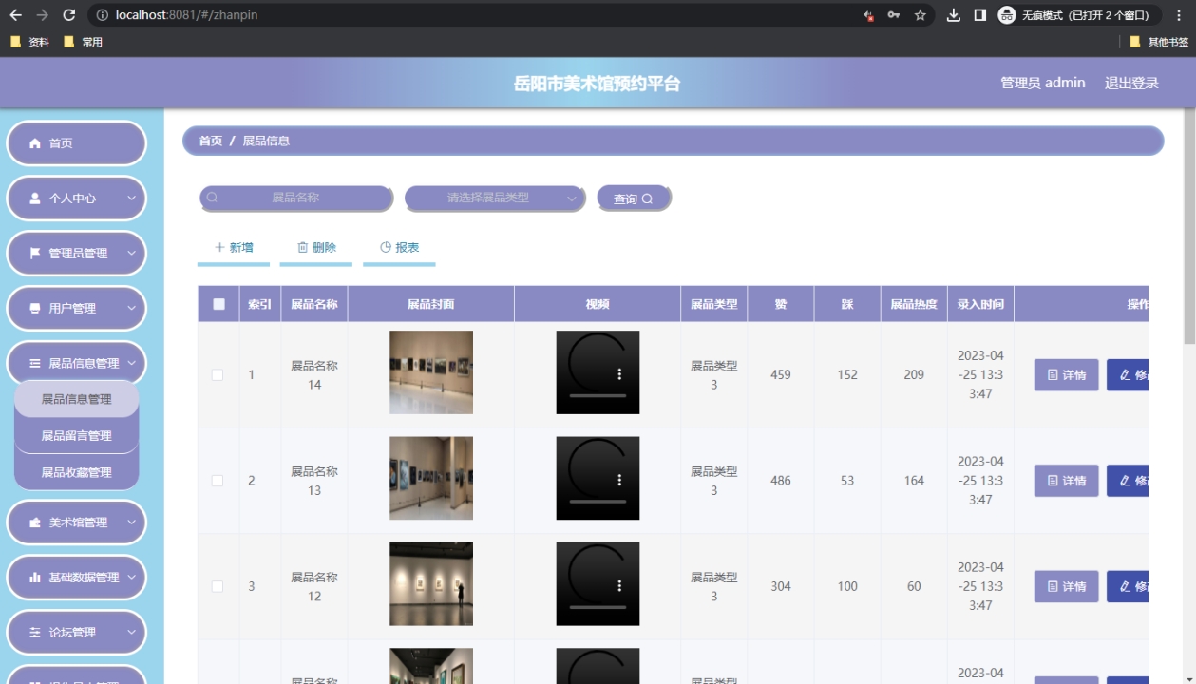Viewport: 1196px width, 684px height.
Task: Click 修改 for 展品名称14
Action: coord(1128,375)
